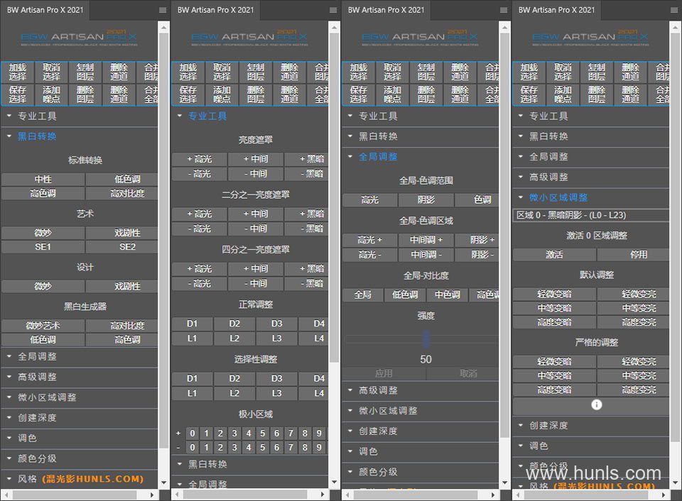The height and width of the screenshot is (501, 682).
Task: Expand 黑白转换 in the second panel
Action: (207, 464)
